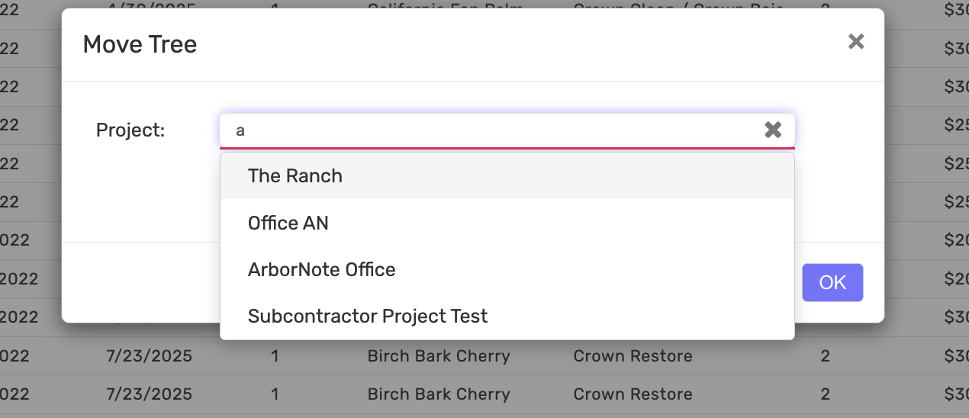
Task: Click Crown Restore in bottom table row
Action: coord(633,394)
